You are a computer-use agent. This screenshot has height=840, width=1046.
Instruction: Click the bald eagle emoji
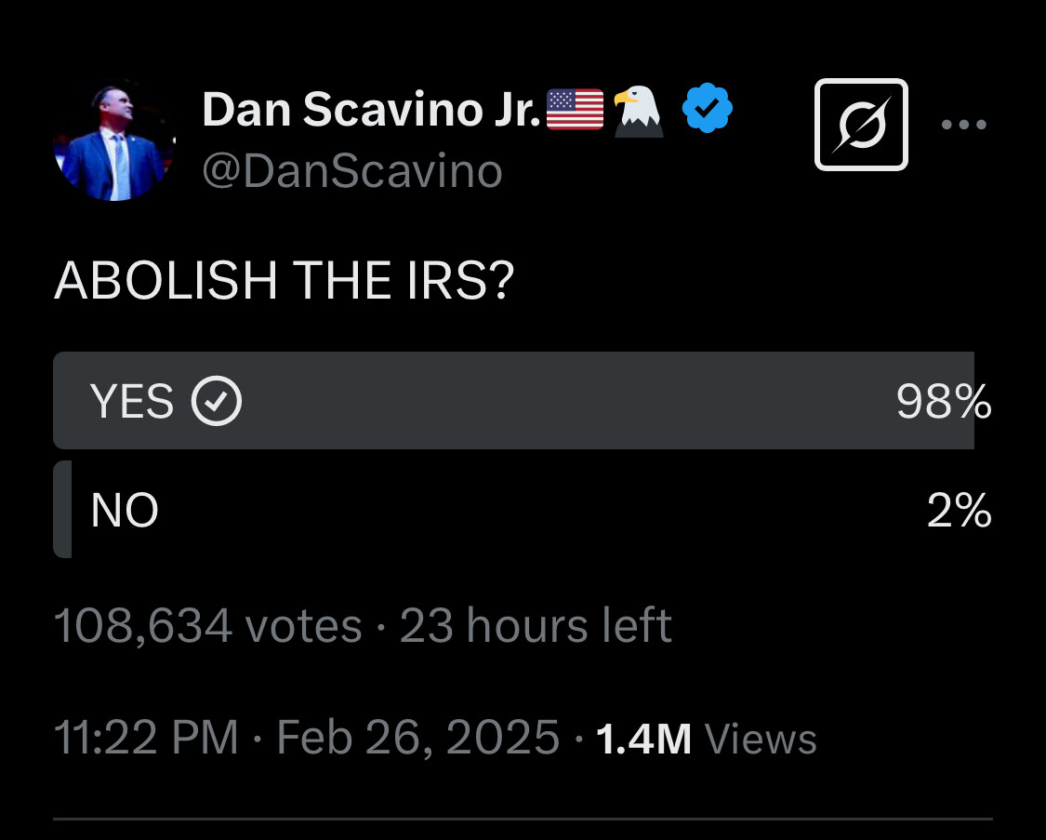(639, 110)
